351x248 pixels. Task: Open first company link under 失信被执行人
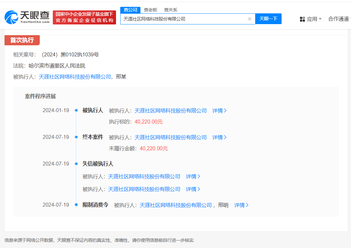click(144, 176)
